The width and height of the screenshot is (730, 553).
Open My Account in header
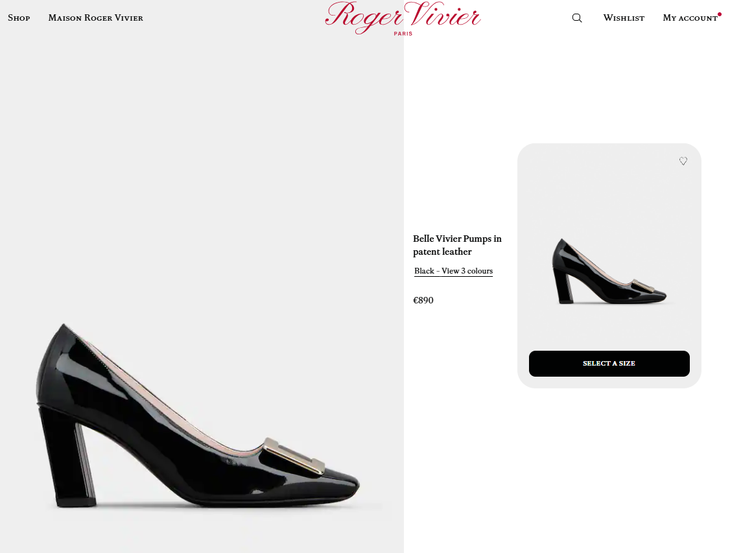point(690,18)
